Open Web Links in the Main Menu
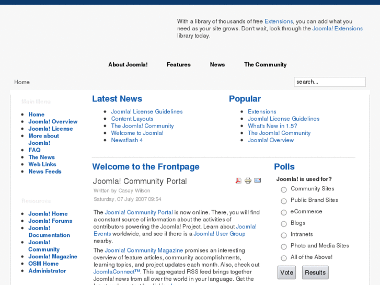 click(42, 164)
